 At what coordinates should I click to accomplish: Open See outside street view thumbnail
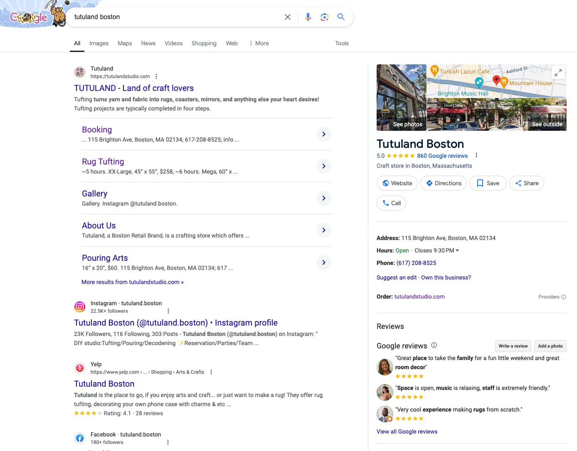[x=497, y=114]
